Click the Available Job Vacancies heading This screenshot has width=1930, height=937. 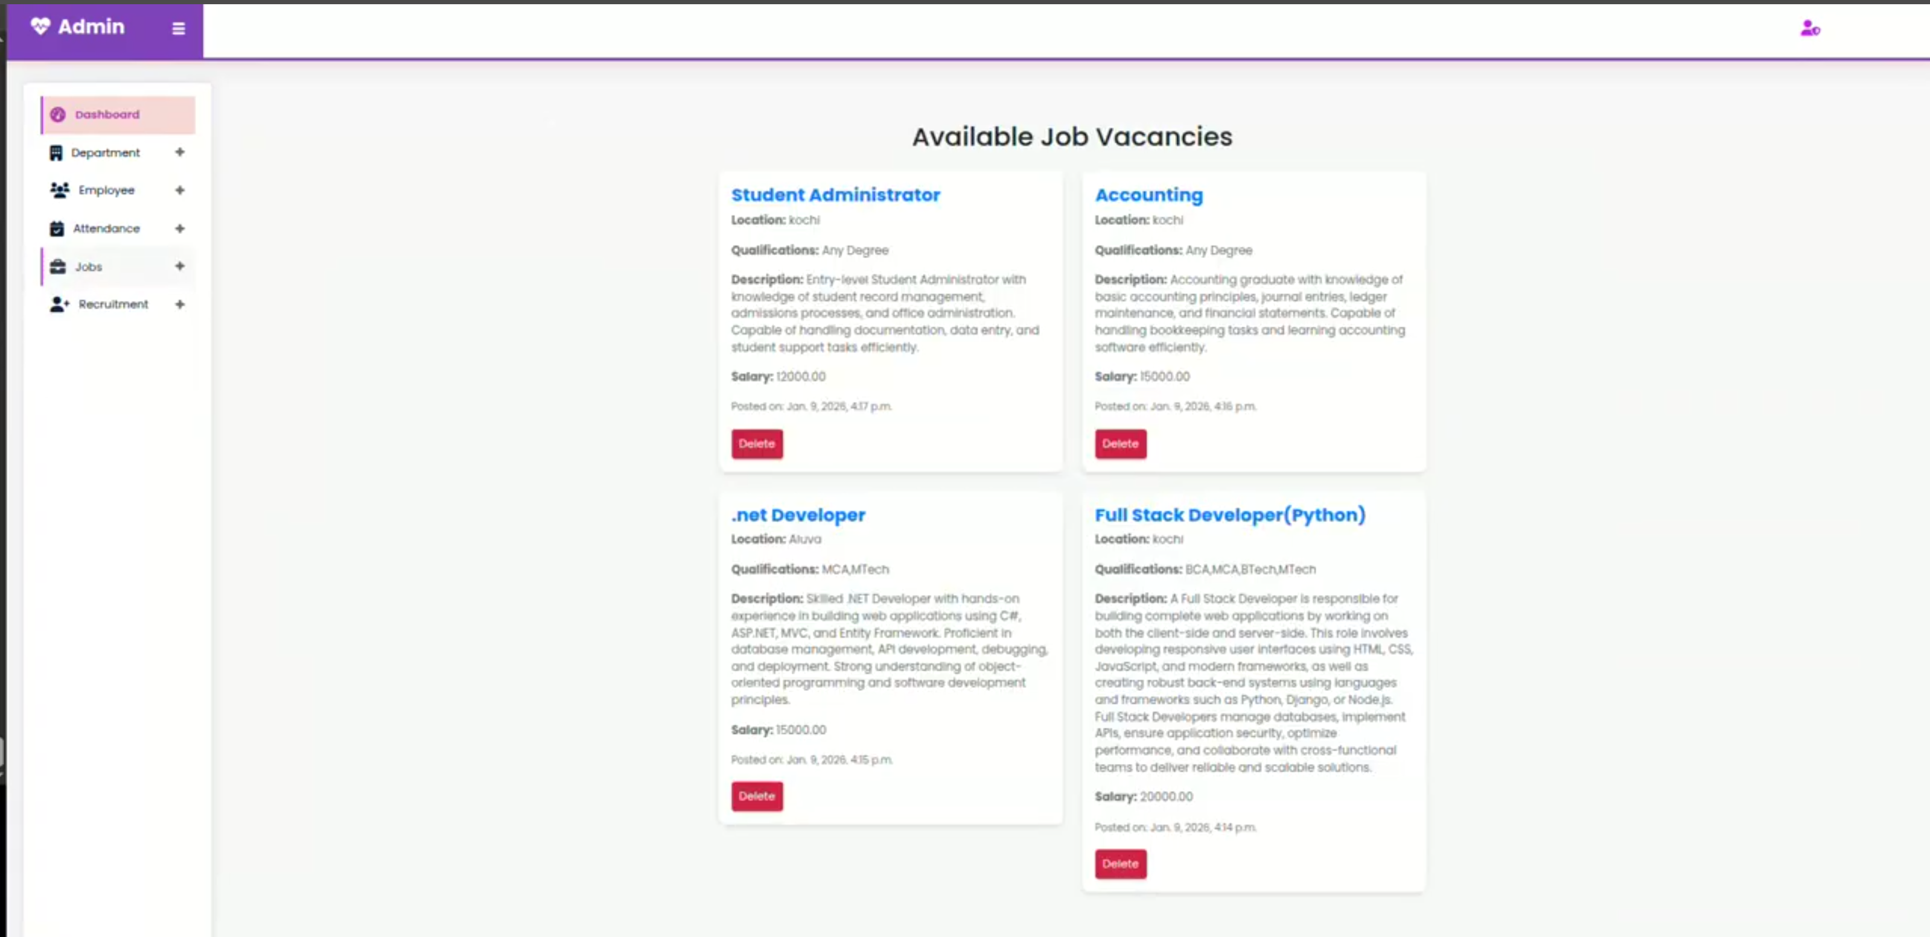click(x=1071, y=137)
